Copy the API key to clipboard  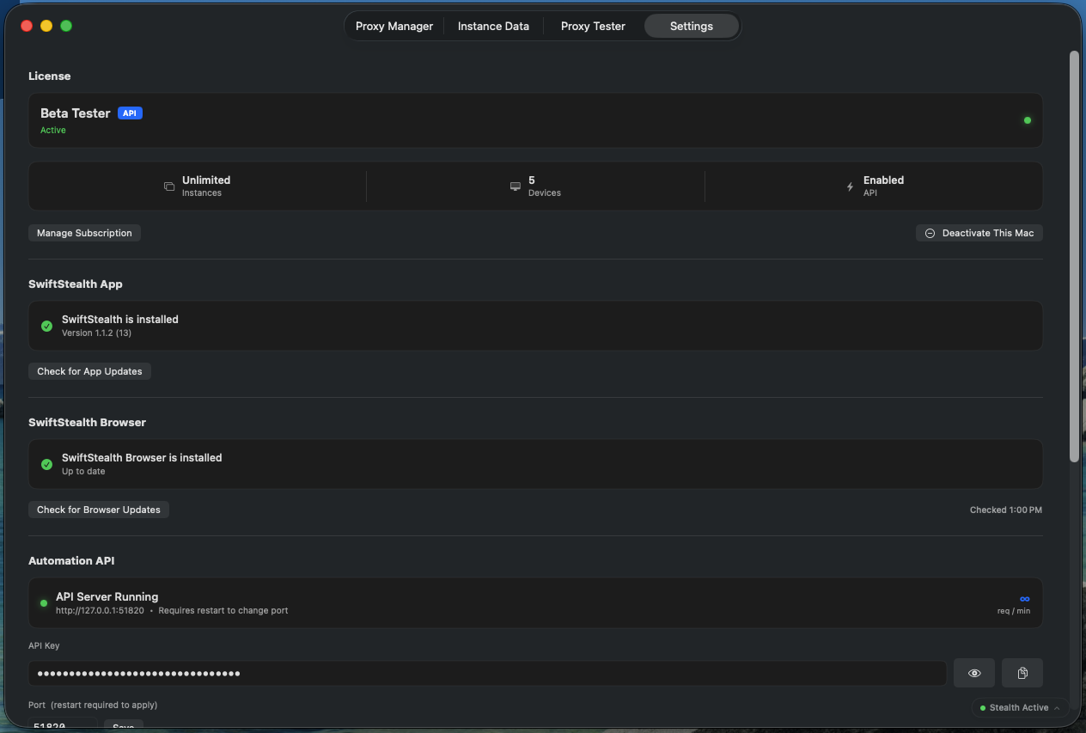coord(1022,673)
